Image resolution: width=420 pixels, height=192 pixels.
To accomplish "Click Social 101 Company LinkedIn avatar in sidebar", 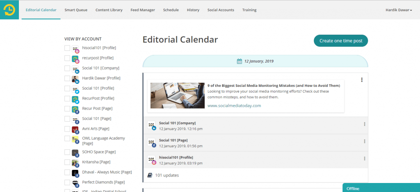I will [x=75, y=69].
